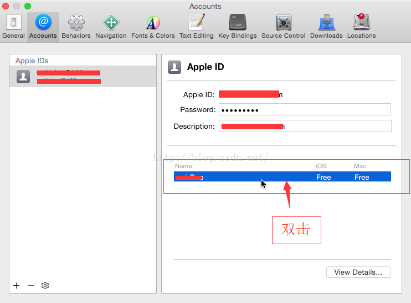Select the Accounts preferences tab
Screen dimensions: 411x303
(43, 27)
